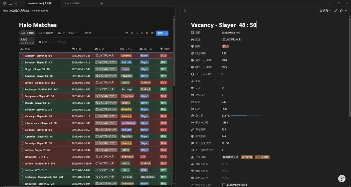The width and height of the screenshot is (351, 187).
Task: Click マップ理解 tag in ミス分類
Action: 262,157
